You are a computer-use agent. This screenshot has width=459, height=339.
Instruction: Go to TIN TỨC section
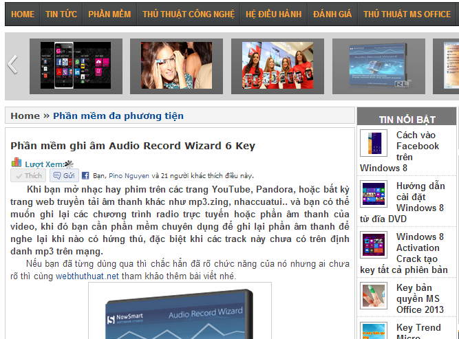click(61, 14)
